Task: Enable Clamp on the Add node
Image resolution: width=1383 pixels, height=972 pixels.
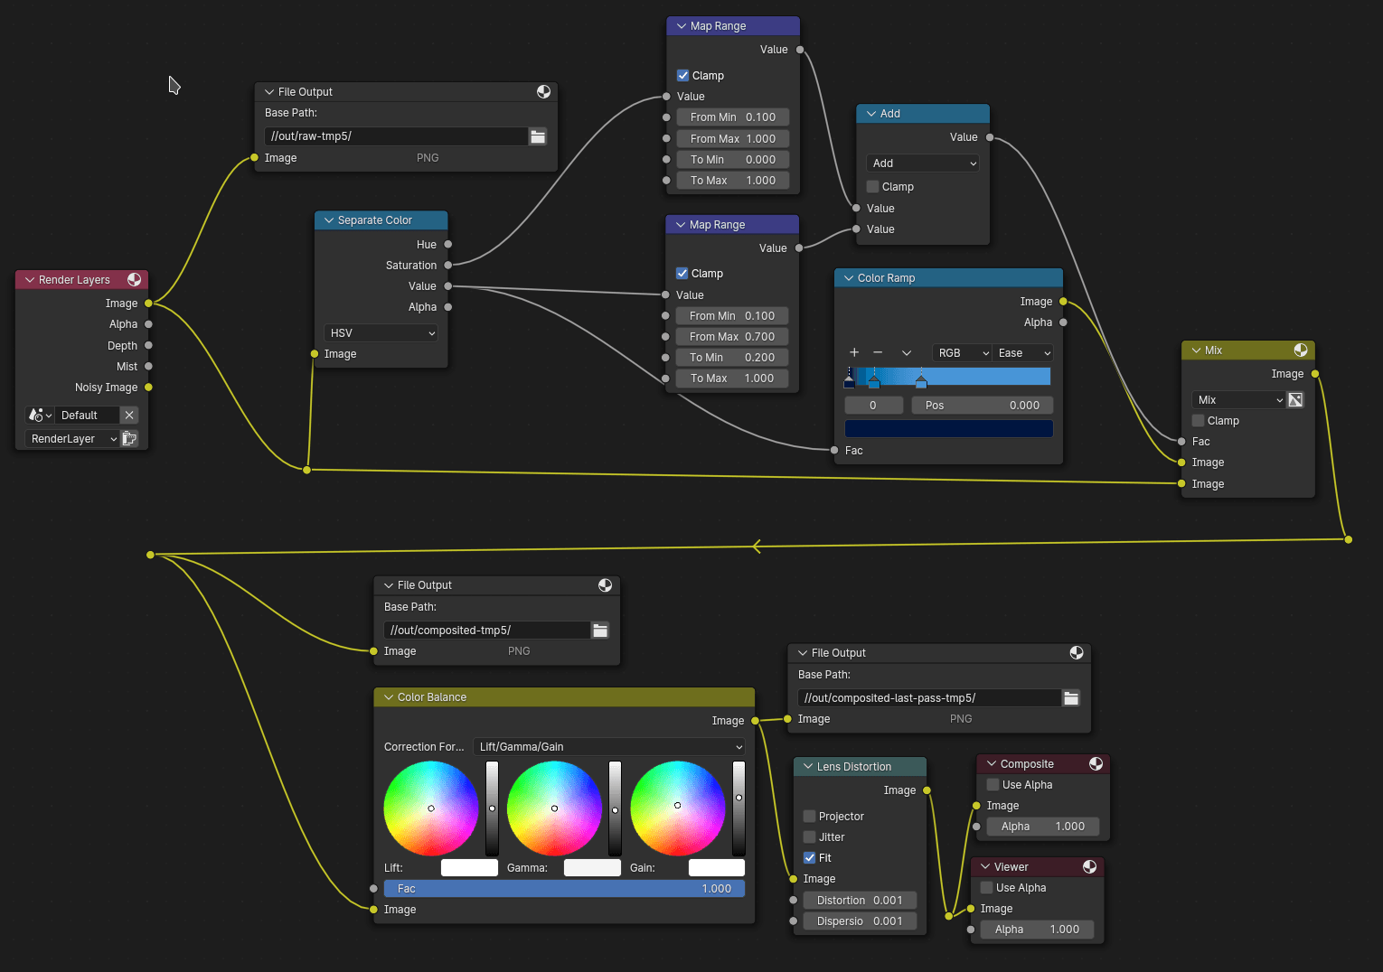Action: pyautogui.click(x=872, y=186)
